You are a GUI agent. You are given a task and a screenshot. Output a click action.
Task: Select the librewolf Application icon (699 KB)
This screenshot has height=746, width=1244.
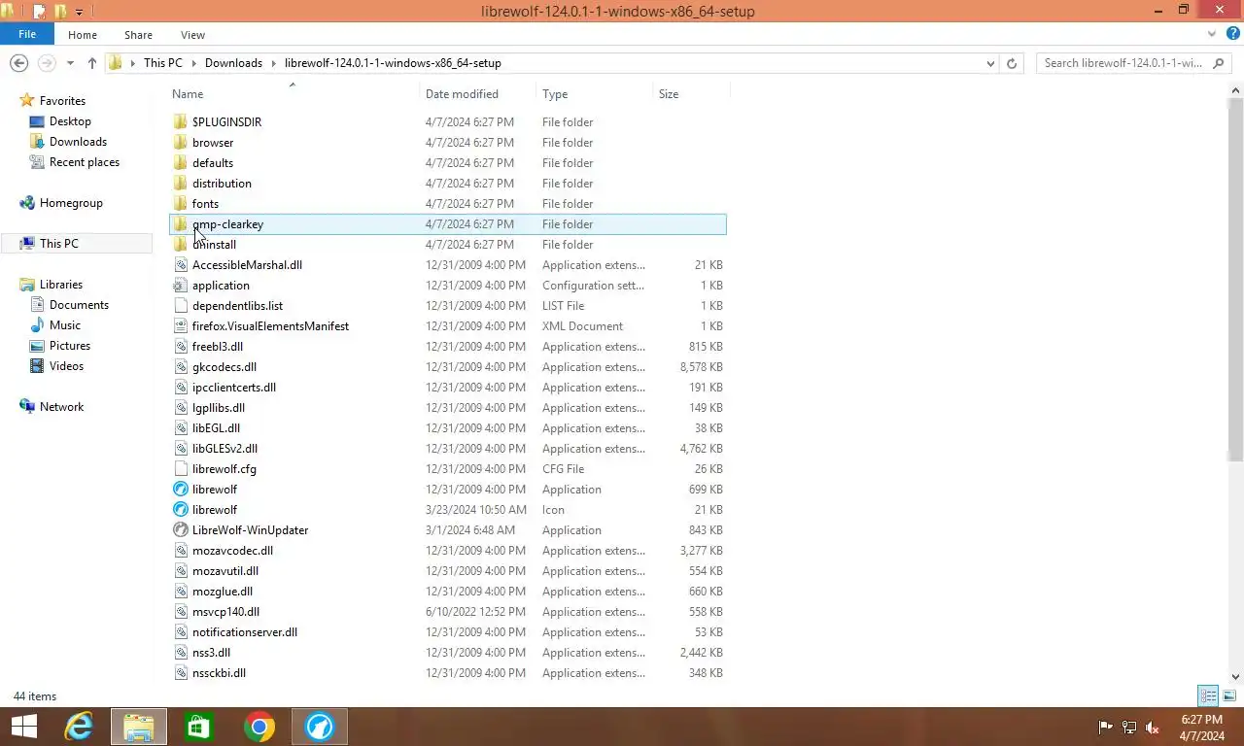coord(180,490)
